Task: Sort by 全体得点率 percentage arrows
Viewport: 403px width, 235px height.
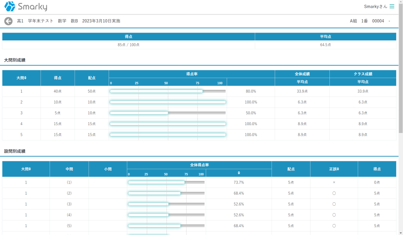Action: click(x=239, y=173)
